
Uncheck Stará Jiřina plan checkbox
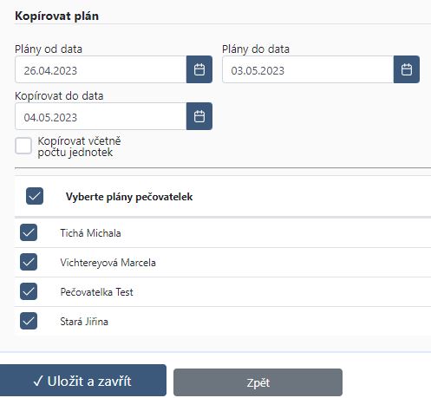tap(29, 321)
